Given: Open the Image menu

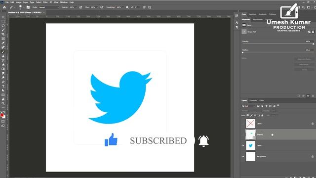Looking at the screenshot, I should [x=19, y=2].
